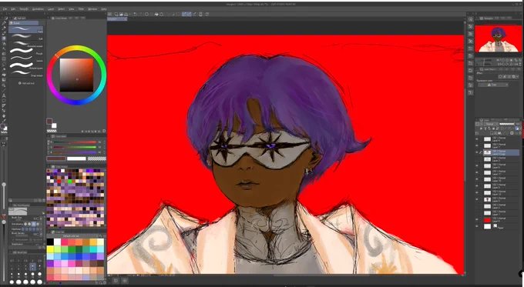
Task: Select the Hard eraser sub tool
Action: 25,29
